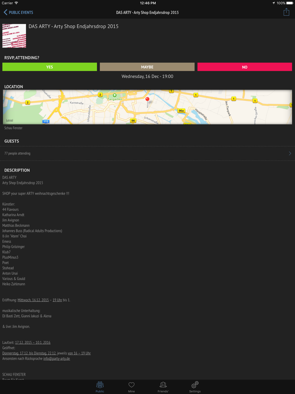Tap the event date Wednesday, 16 Dec - 19:00
Viewport: 295px width, 394px height.
[x=147, y=76]
